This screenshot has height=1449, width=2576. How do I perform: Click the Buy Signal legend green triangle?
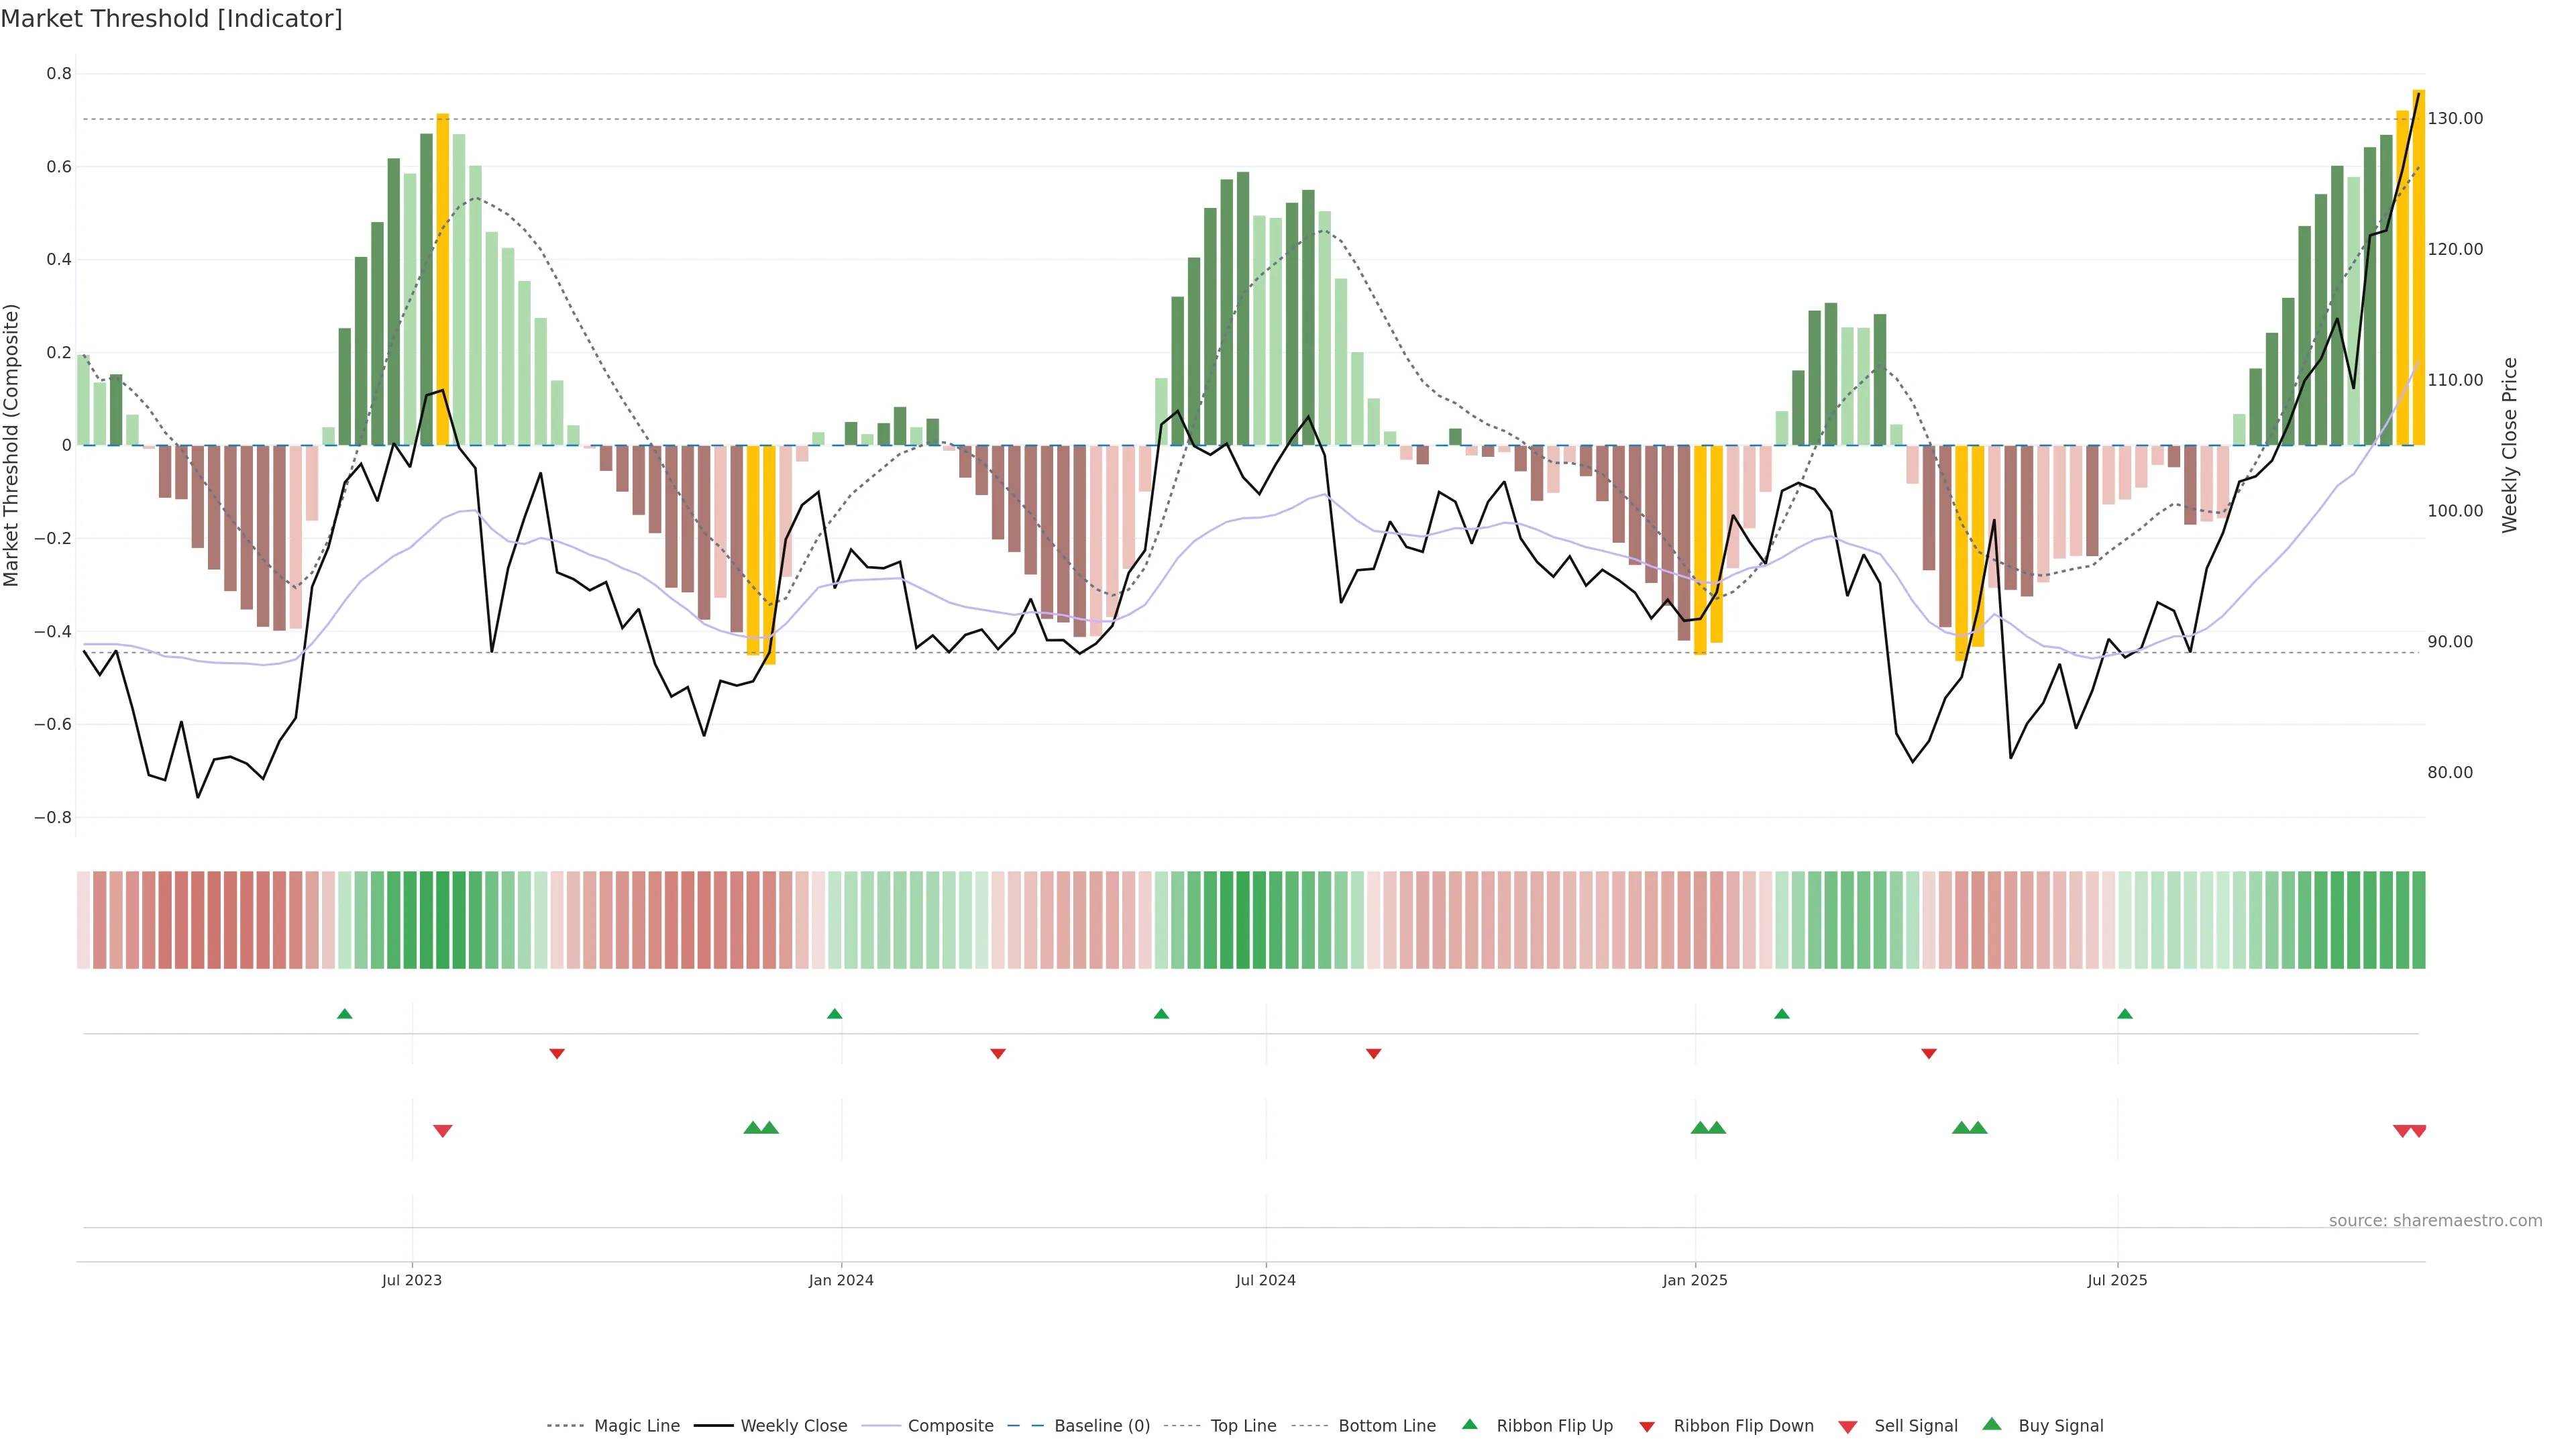coord(1992,1424)
